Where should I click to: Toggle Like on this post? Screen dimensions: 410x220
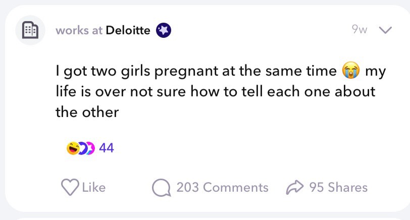tap(83, 187)
